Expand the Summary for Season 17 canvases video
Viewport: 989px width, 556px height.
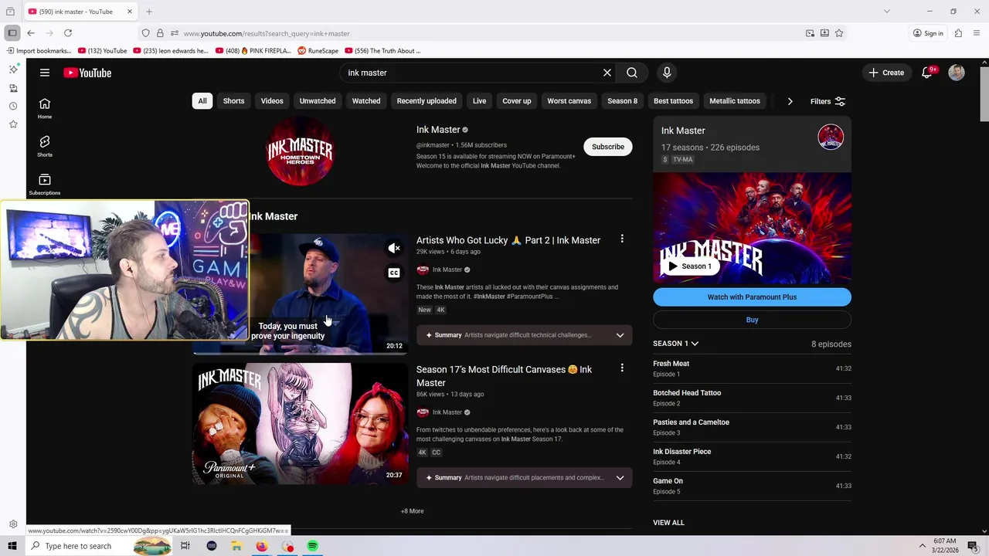(620, 477)
